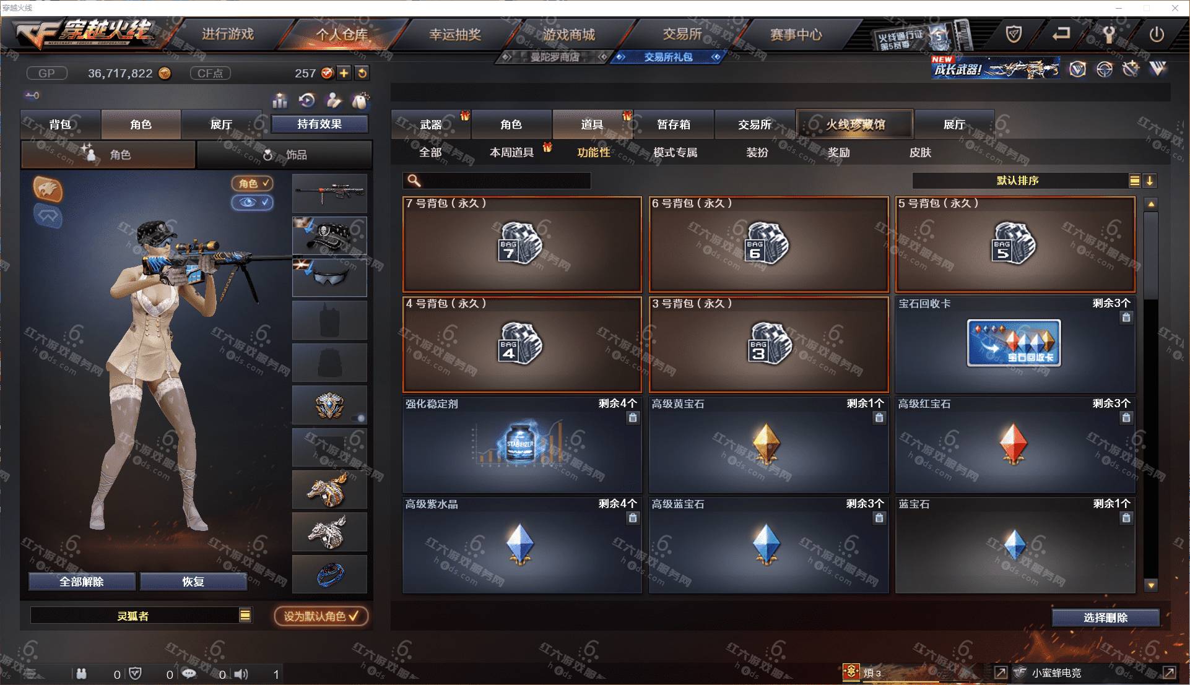Screen dimensions: 1190x685
Task: Click the 全部解除 button
Action: coord(82,582)
